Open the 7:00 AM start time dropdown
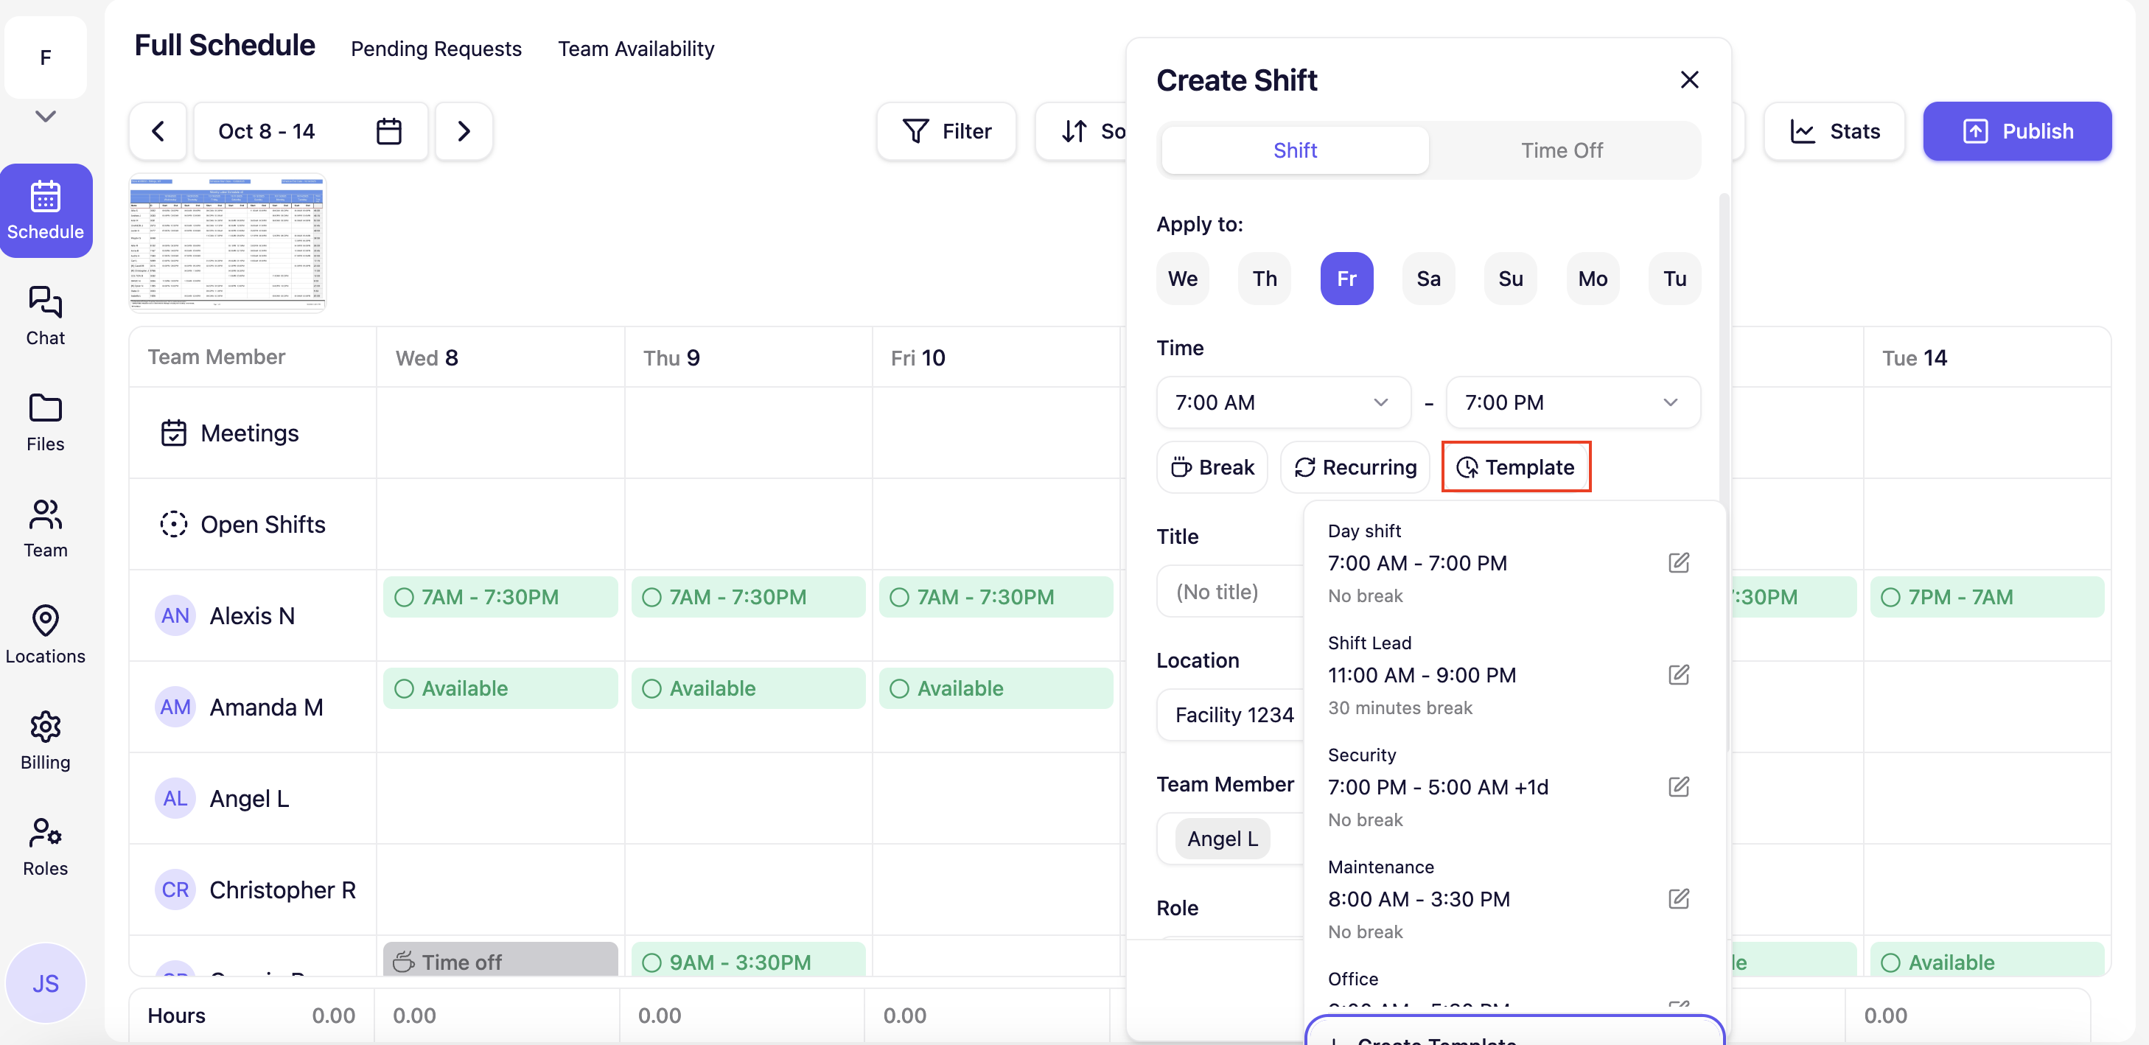The width and height of the screenshot is (2149, 1045). coord(1282,403)
